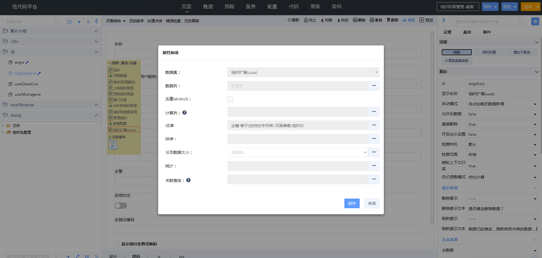The image size is (542, 258).
Task: Undo last change with the 撤销 icon
Action: 359,20
